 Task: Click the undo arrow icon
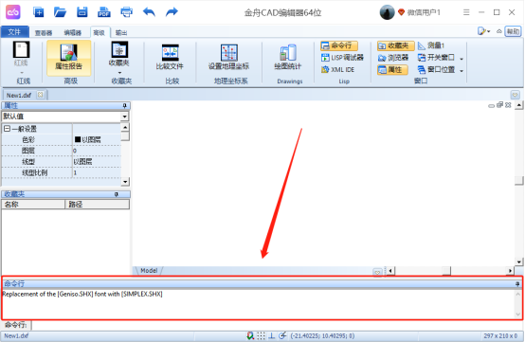click(149, 12)
